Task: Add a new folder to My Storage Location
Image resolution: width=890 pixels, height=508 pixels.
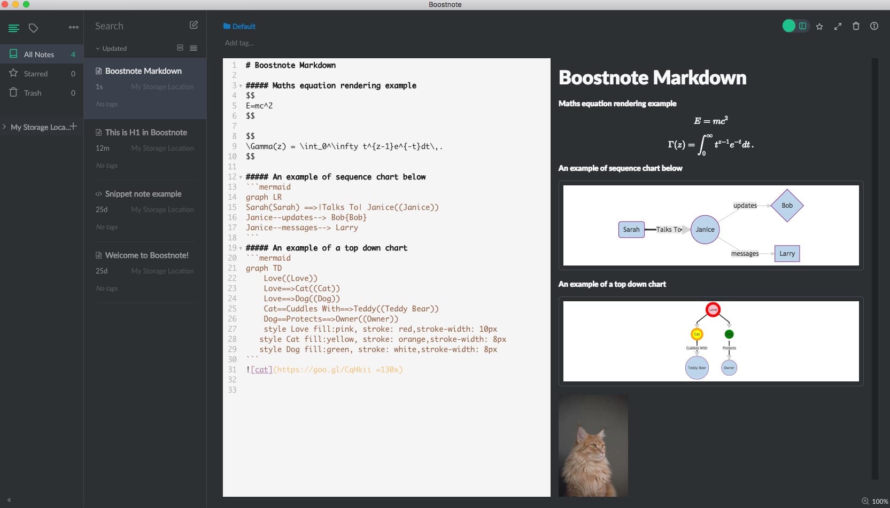Action: [x=73, y=127]
